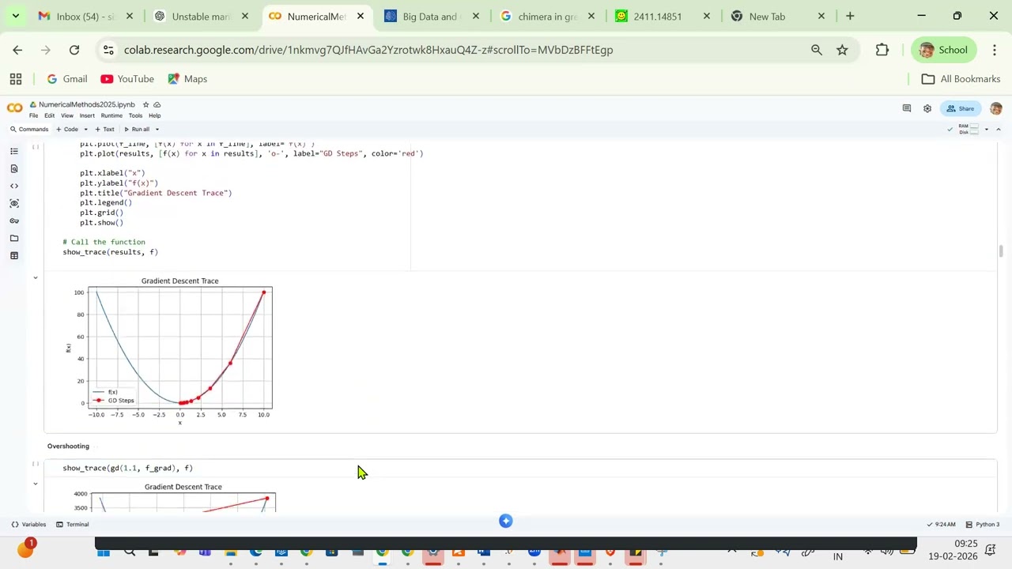View site information icon in address bar

coord(108,50)
